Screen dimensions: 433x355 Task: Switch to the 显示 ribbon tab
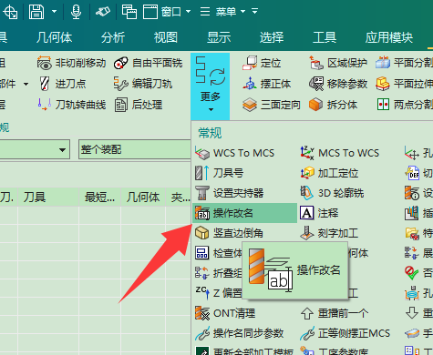point(219,37)
